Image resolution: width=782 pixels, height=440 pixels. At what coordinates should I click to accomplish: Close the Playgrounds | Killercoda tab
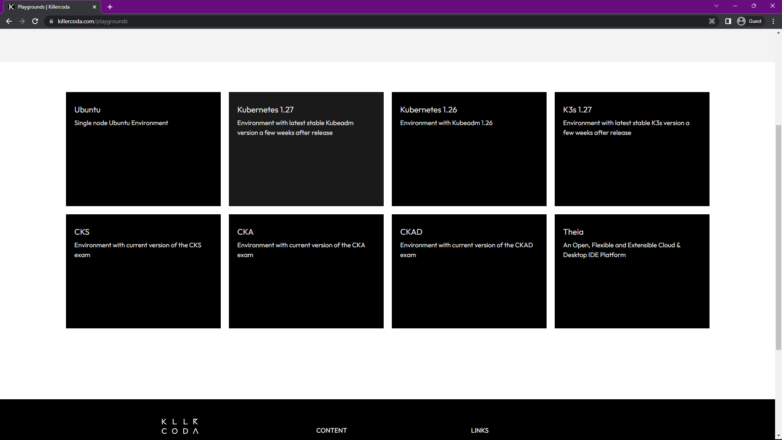[94, 7]
